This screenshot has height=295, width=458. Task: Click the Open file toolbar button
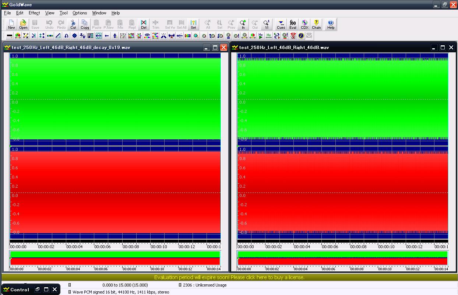click(x=23, y=24)
